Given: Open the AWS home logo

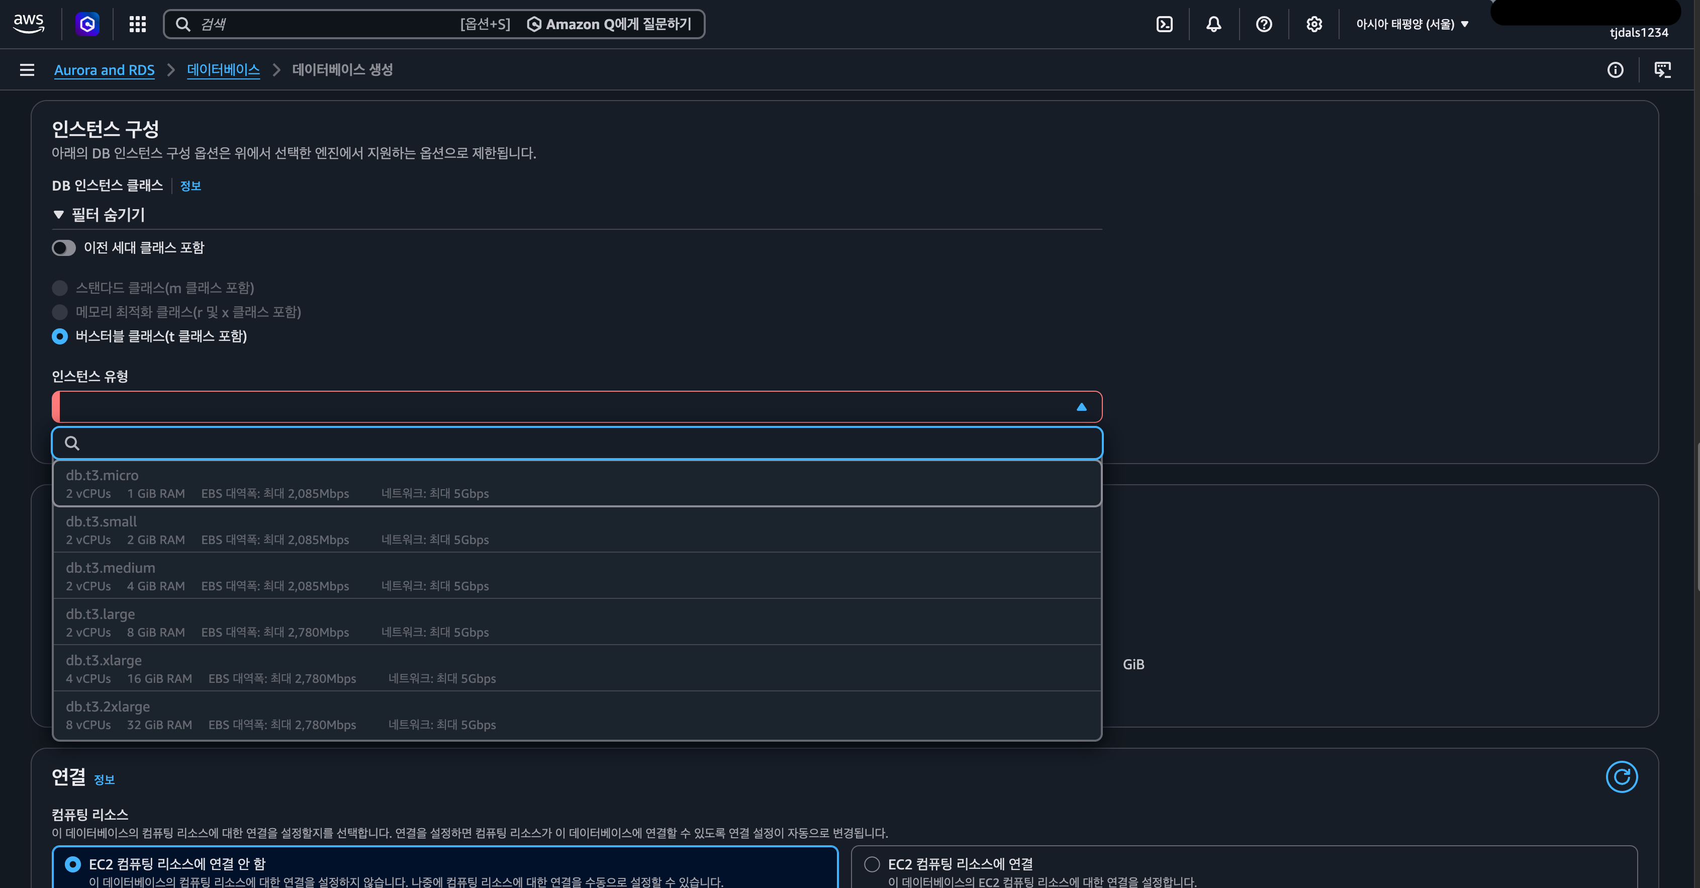Looking at the screenshot, I should 29,24.
